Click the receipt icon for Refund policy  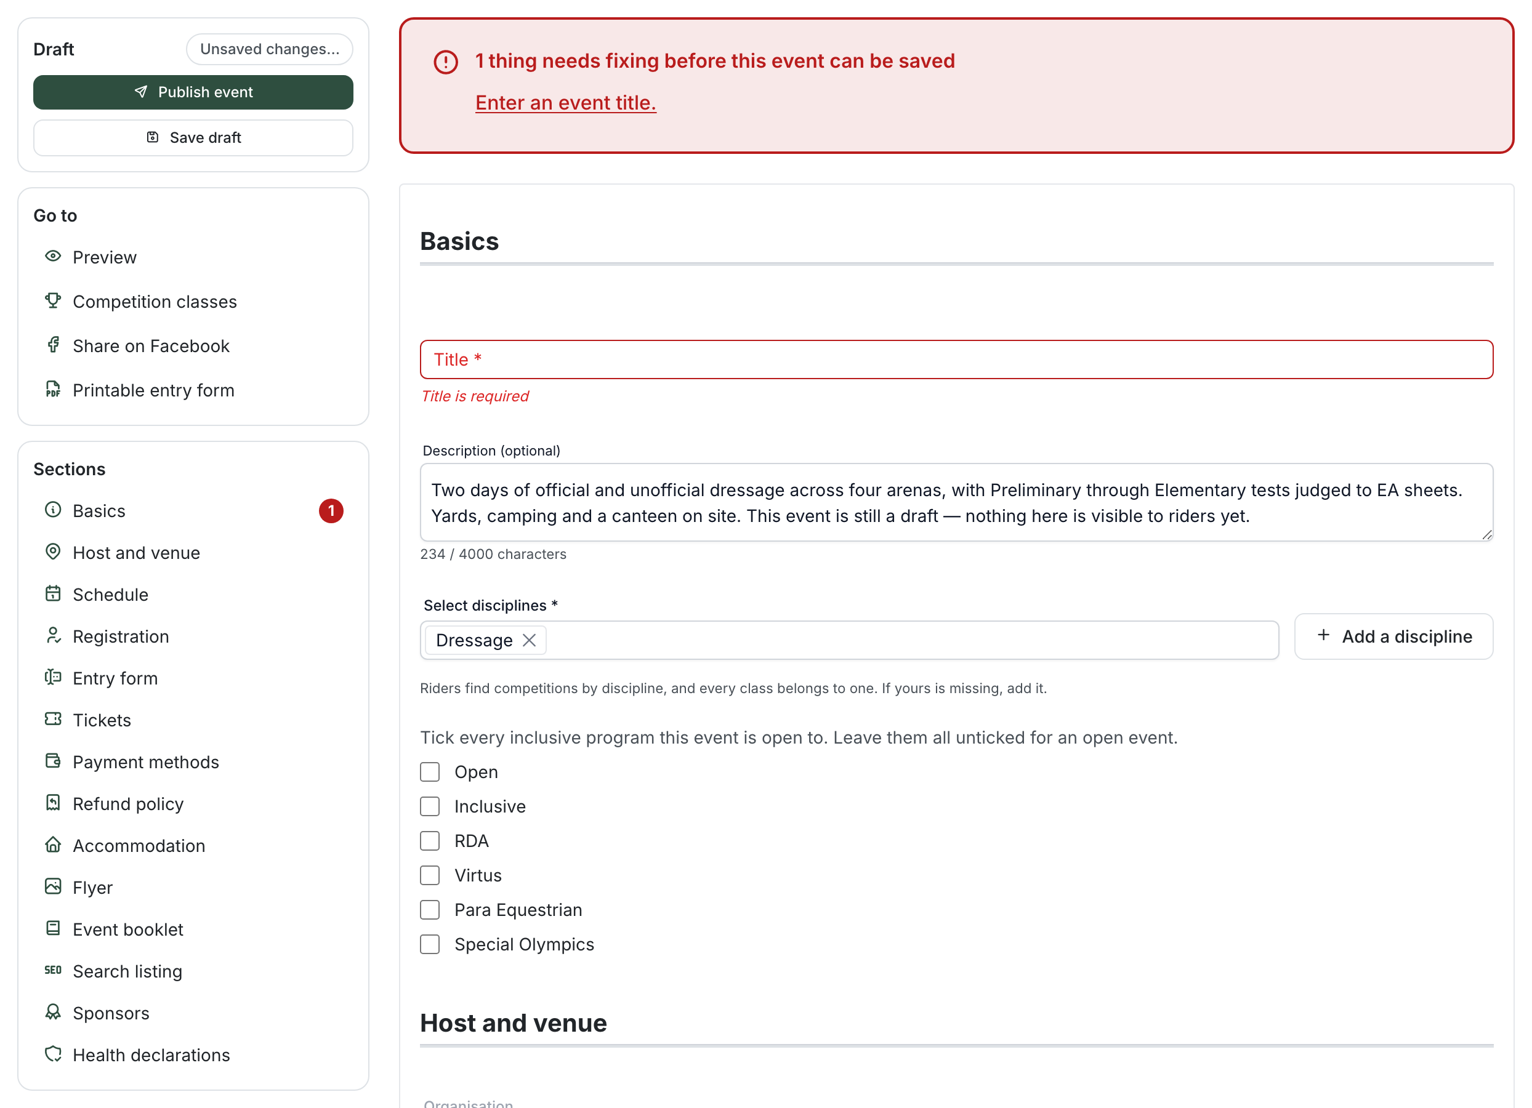(x=53, y=803)
